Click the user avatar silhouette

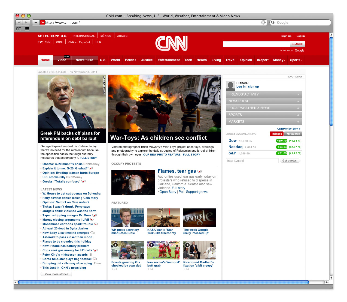point(230,86)
